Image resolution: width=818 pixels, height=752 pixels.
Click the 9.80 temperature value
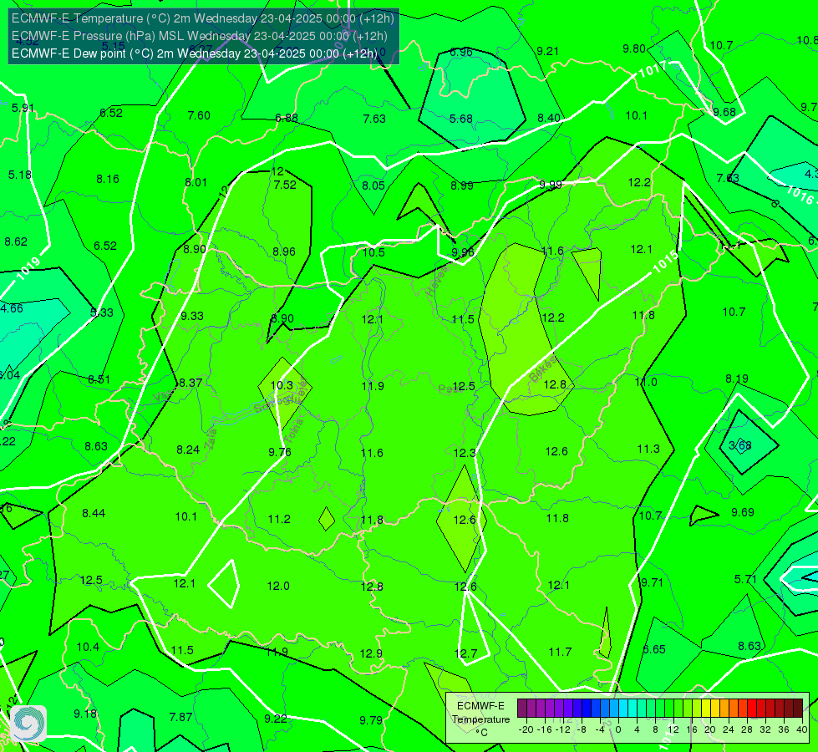[634, 48]
